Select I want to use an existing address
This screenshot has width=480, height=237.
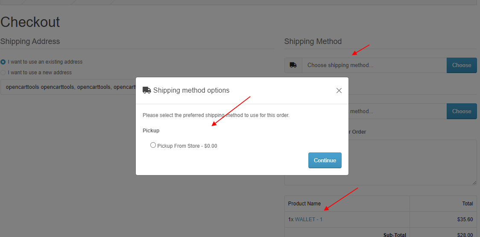click(3, 62)
